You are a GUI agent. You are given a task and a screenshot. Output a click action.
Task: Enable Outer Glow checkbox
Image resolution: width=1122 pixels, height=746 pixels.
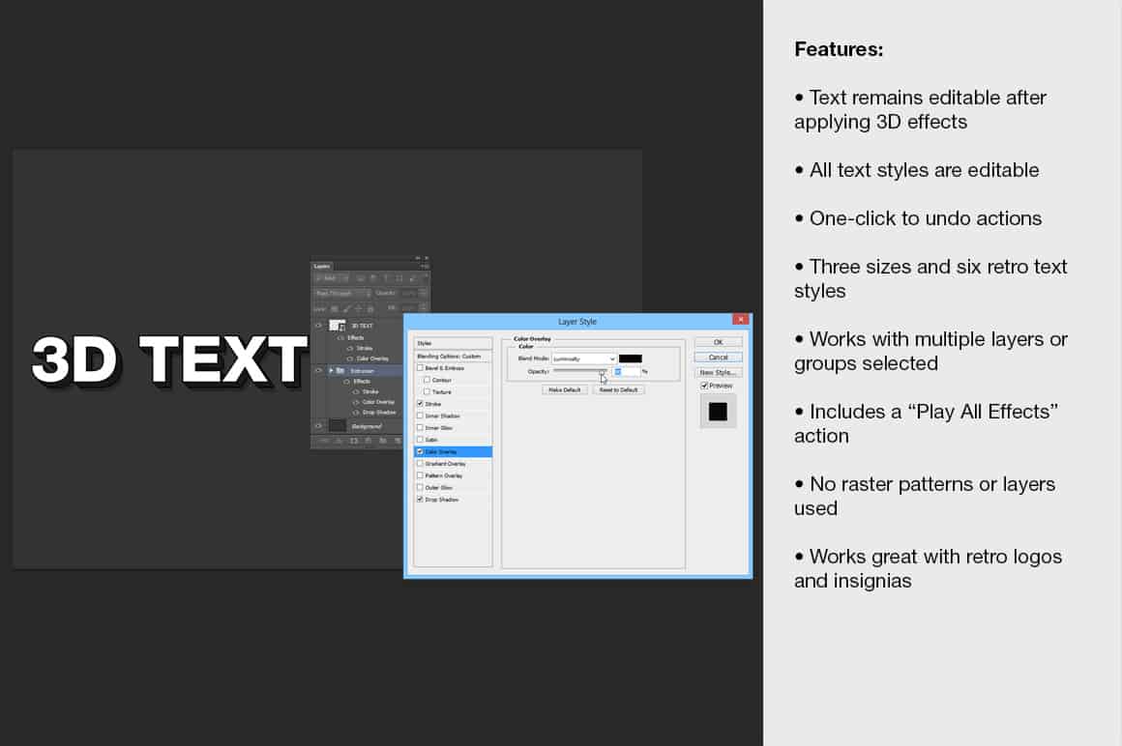[420, 487]
